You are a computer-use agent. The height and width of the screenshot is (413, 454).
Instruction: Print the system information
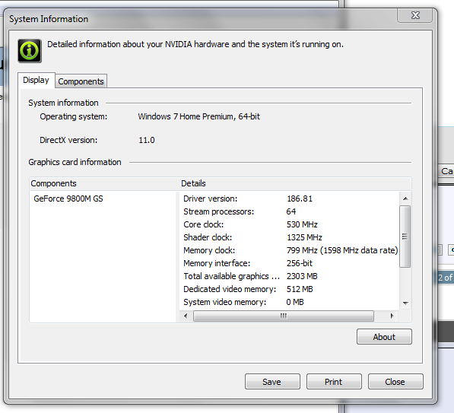tap(334, 382)
